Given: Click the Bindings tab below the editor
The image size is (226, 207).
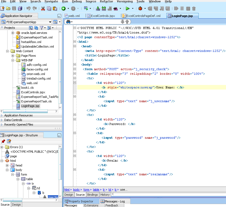Looking at the screenshot, I should [92, 195].
